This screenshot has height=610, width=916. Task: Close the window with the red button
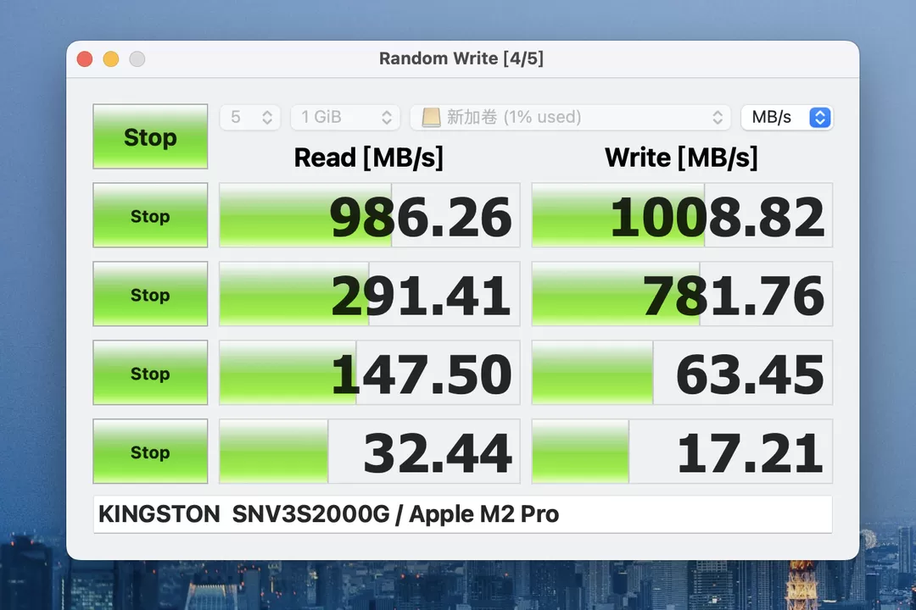pos(85,58)
